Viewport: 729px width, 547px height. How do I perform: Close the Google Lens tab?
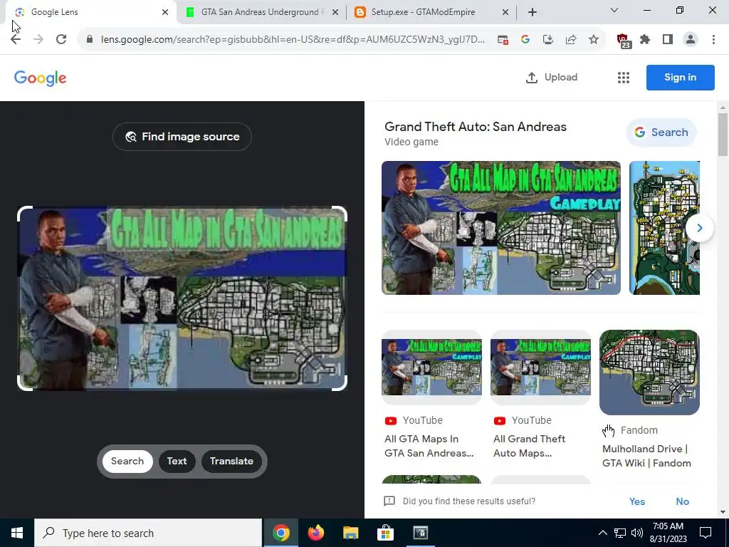pyautogui.click(x=165, y=12)
